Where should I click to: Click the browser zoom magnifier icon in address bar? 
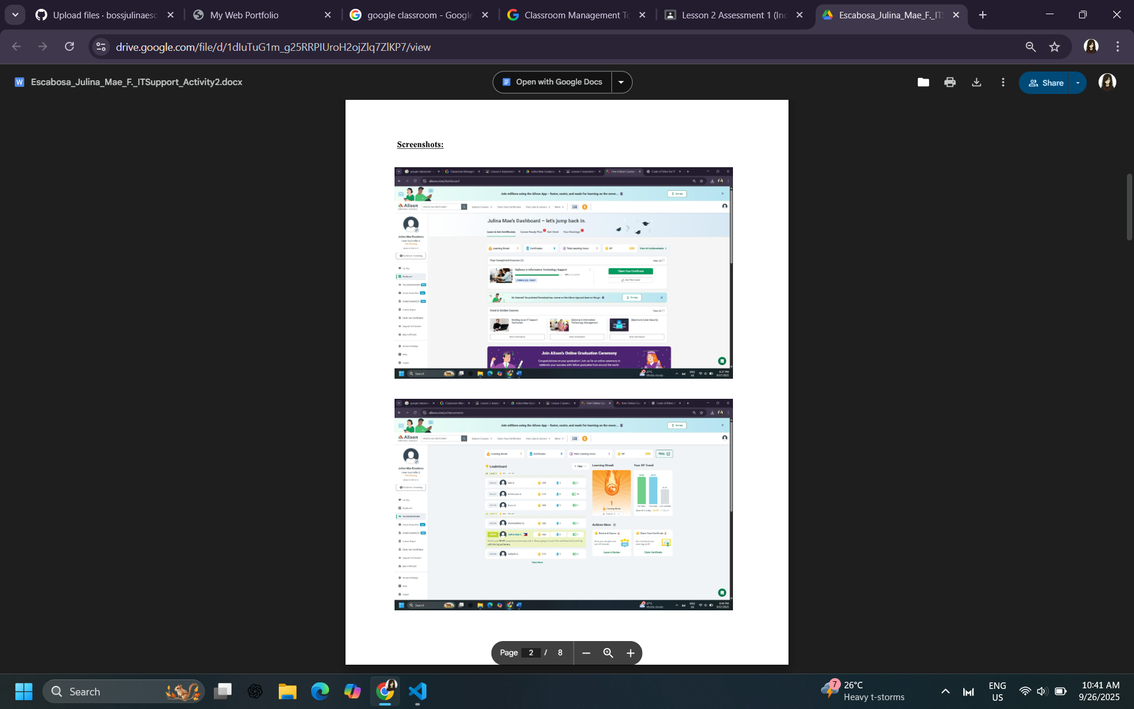coord(1030,47)
